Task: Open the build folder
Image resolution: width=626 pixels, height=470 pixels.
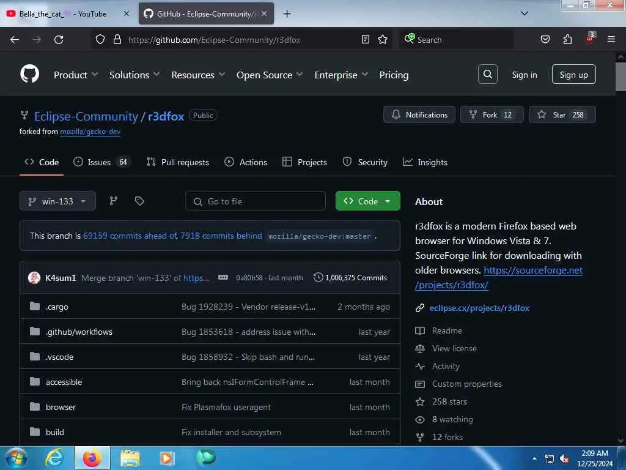Action: pos(54,433)
